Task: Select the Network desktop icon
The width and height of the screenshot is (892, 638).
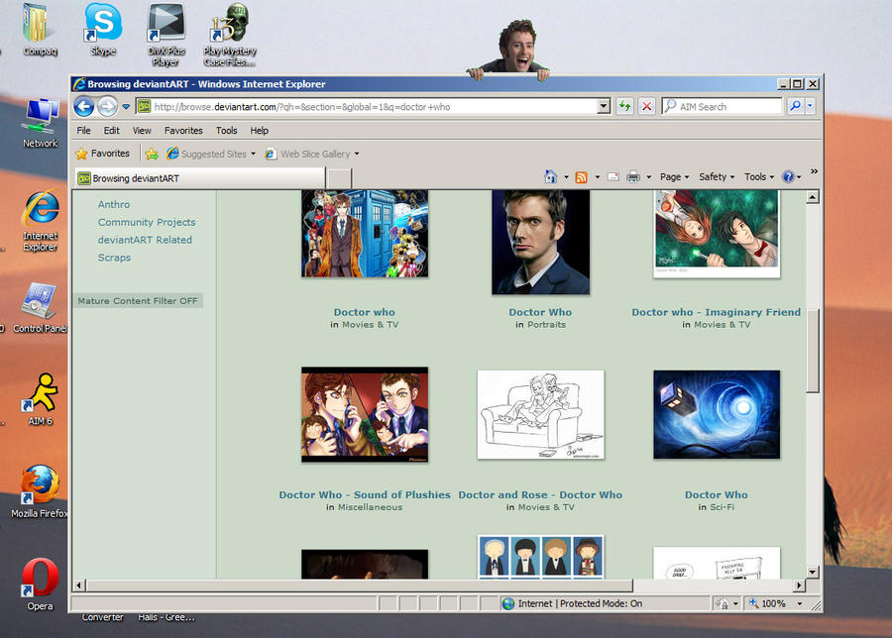Action: tap(40, 124)
